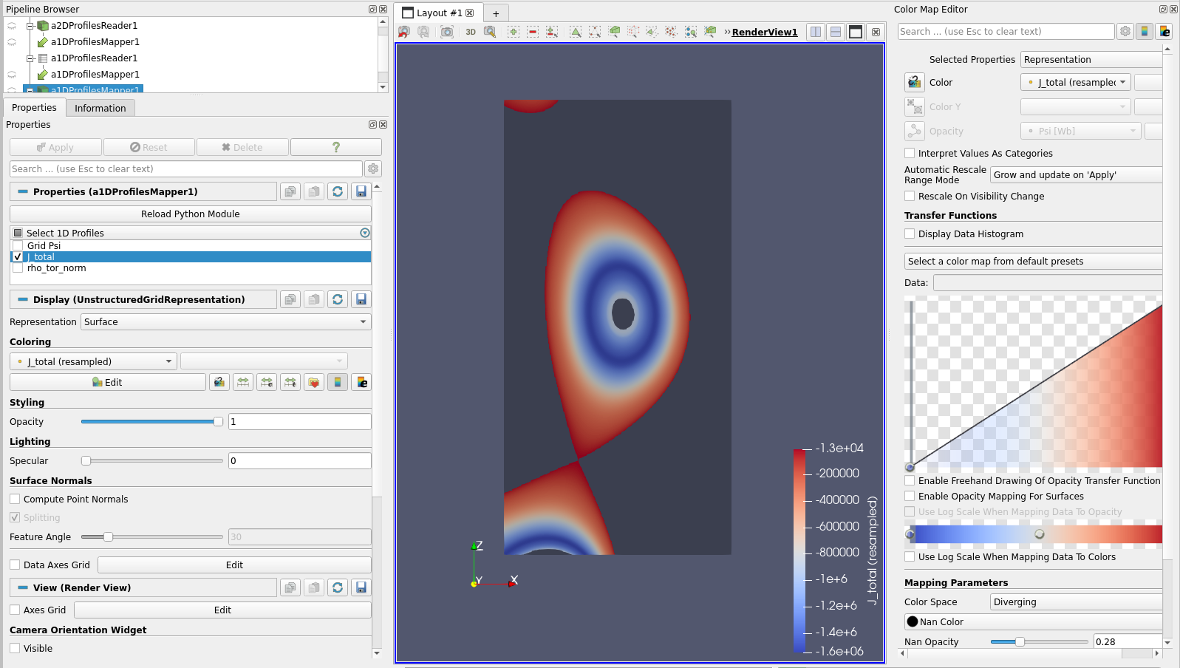Open Selected Properties Representation dropdown
This screenshot has width=1180, height=668.
(x=1091, y=59)
